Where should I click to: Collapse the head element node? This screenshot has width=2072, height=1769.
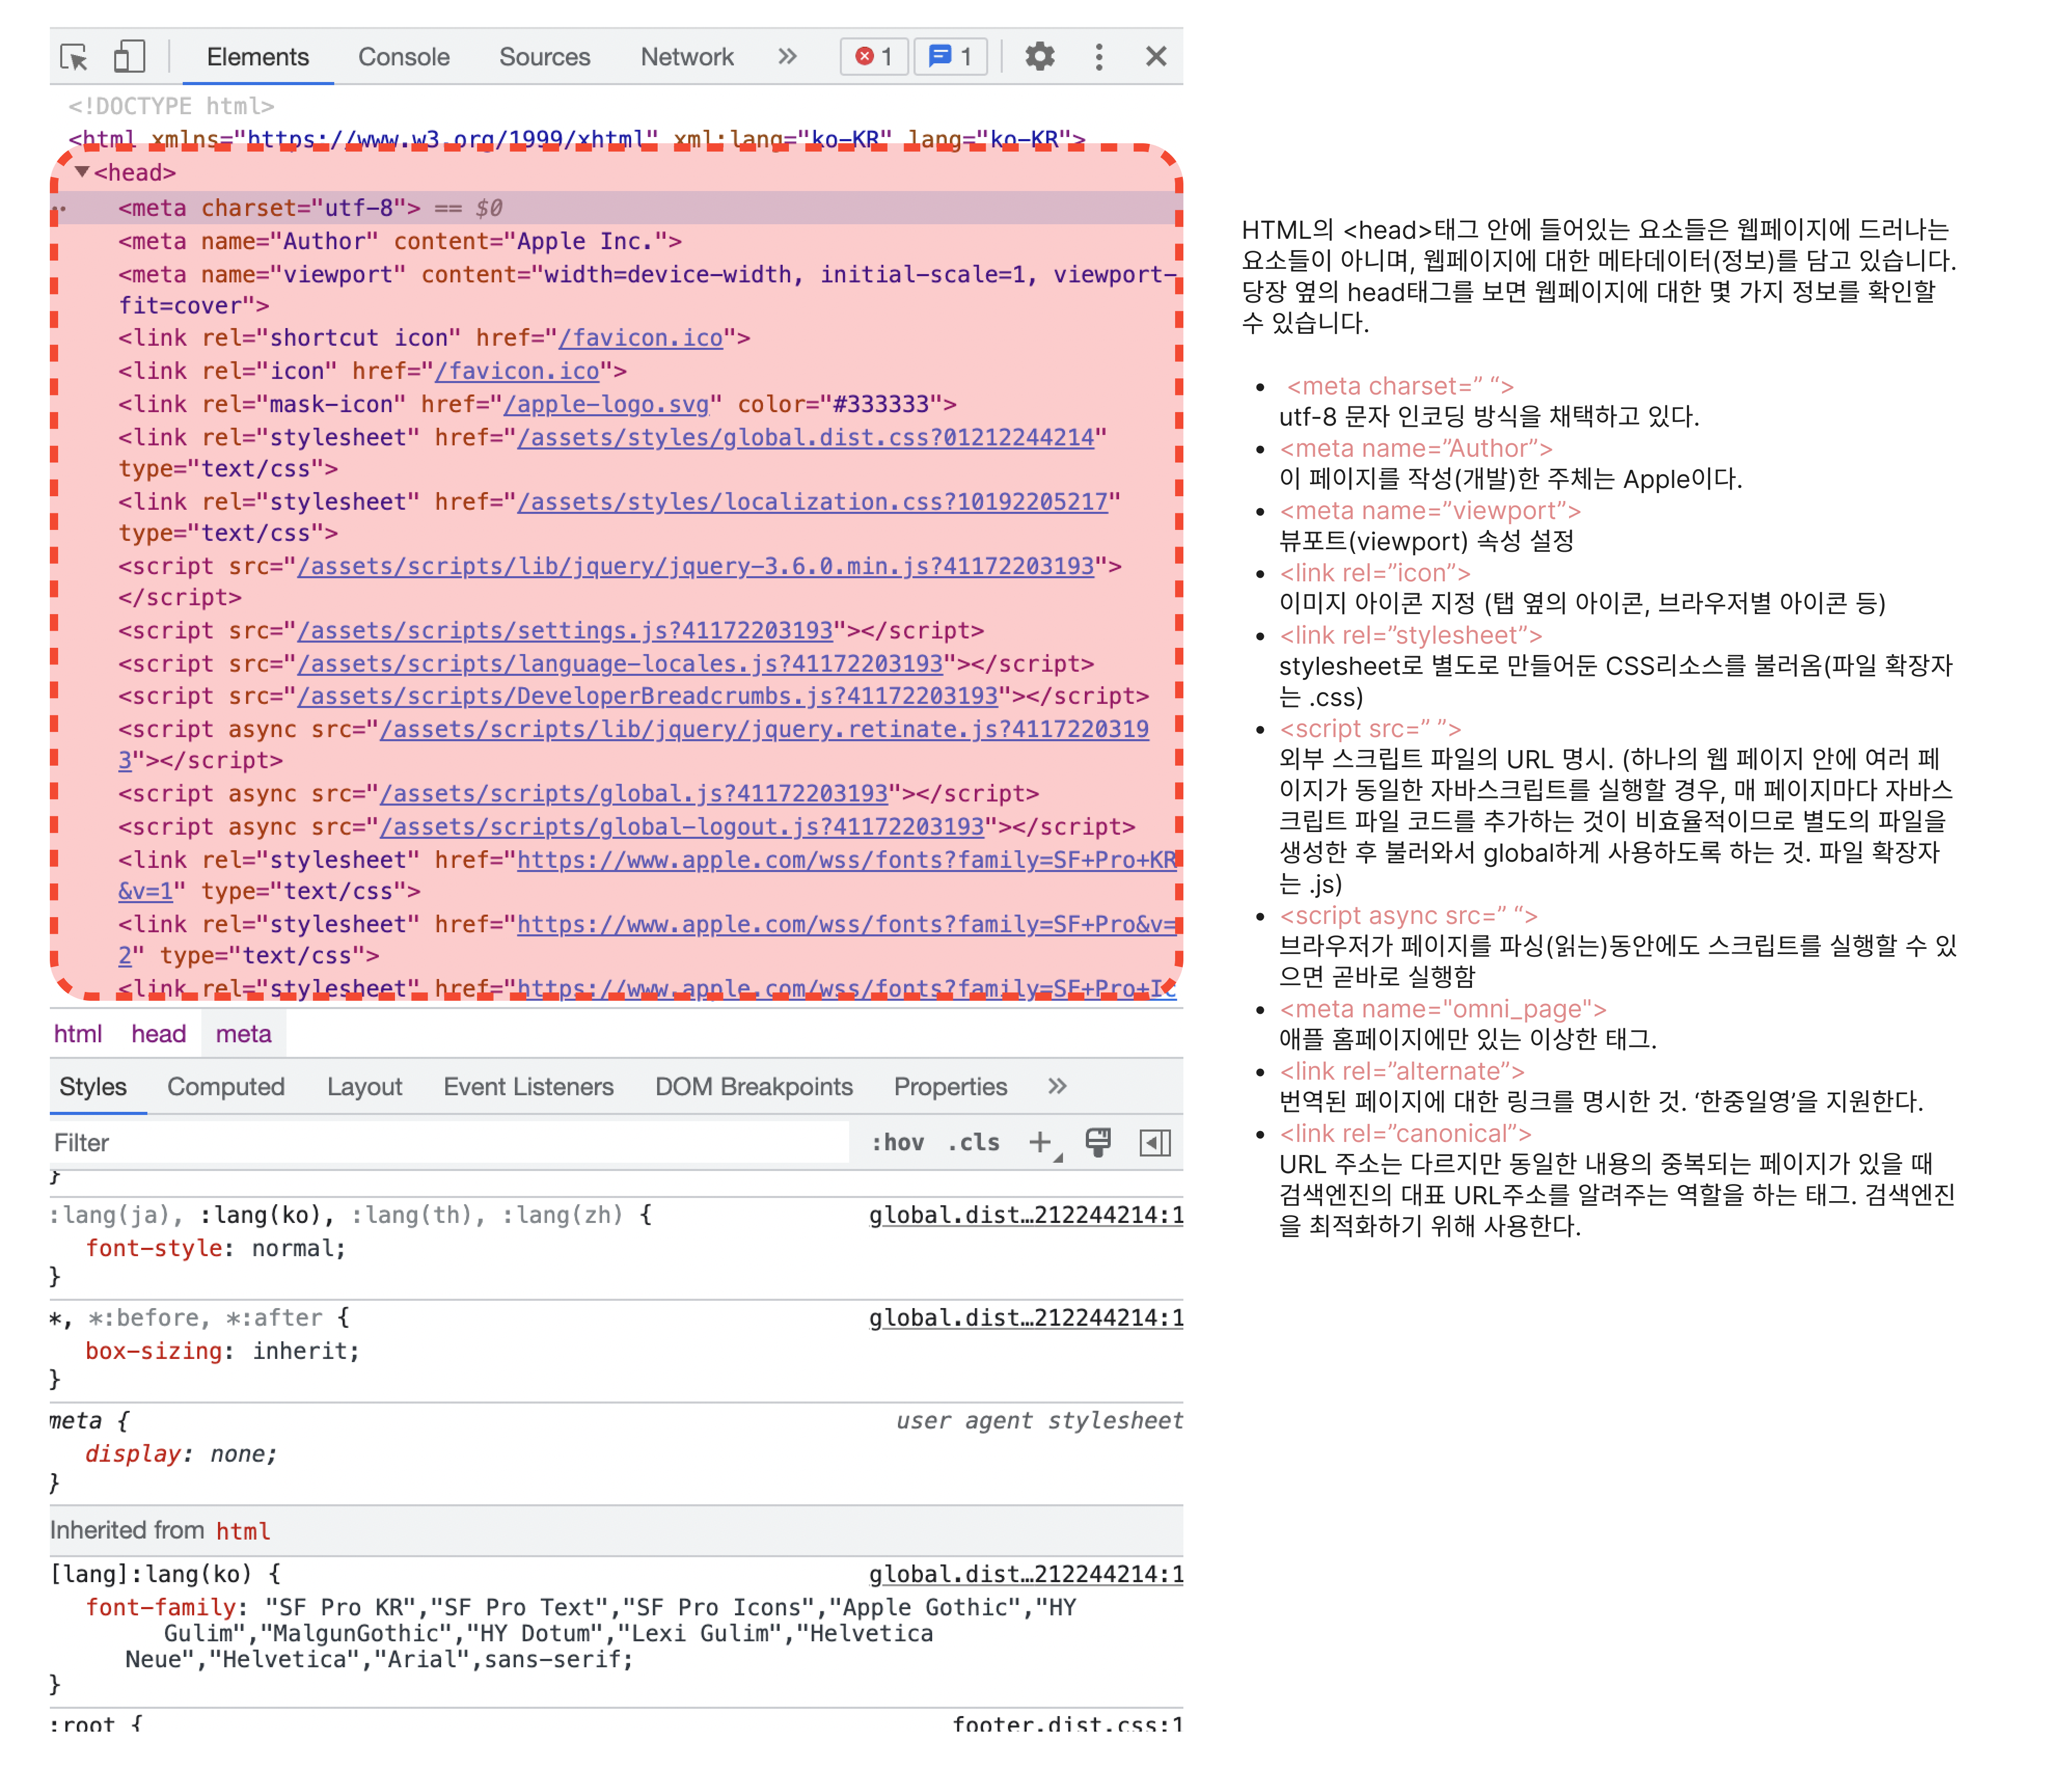(x=83, y=172)
